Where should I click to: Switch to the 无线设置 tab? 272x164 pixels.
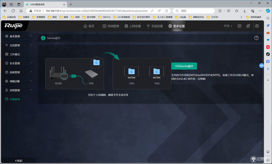(x=155, y=26)
